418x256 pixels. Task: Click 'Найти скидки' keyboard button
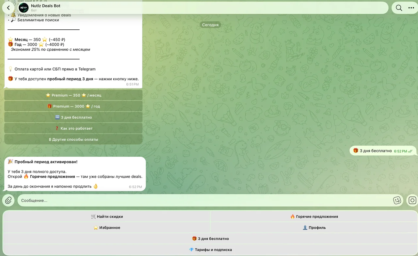coord(107,216)
